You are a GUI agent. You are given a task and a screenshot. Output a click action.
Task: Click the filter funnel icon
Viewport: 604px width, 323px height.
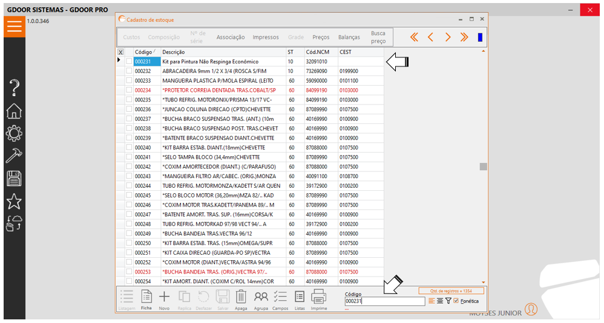click(x=448, y=301)
